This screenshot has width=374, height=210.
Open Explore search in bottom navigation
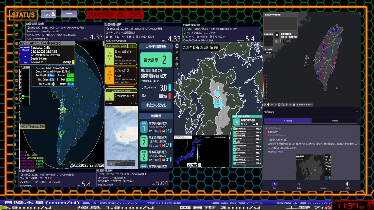tap(299, 185)
